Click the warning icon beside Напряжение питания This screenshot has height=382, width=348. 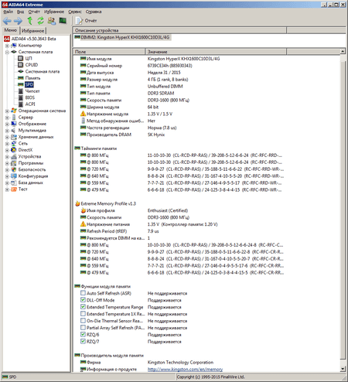point(83,224)
